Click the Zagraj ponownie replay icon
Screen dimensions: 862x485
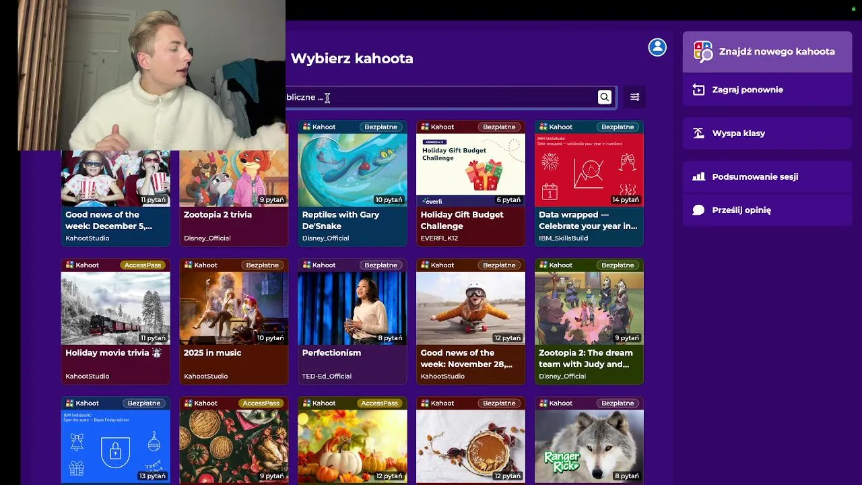pyautogui.click(x=698, y=90)
